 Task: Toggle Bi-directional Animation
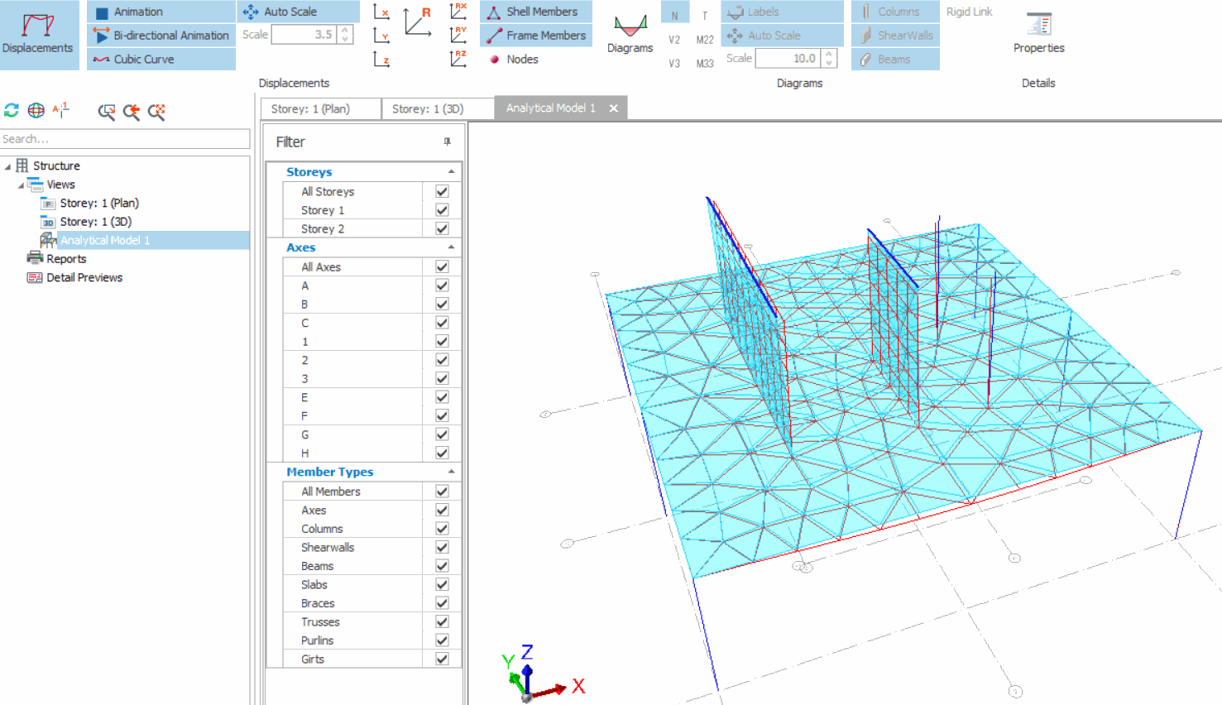pos(162,36)
